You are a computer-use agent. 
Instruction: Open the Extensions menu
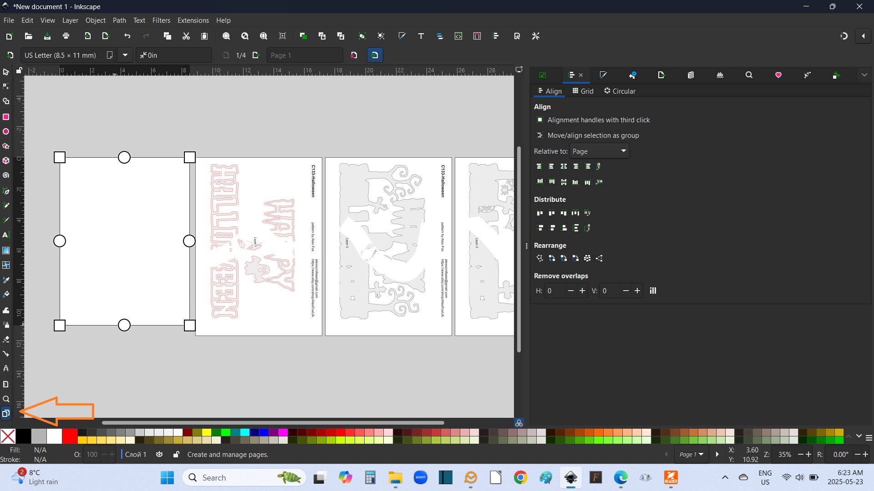(x=193, y=20)
